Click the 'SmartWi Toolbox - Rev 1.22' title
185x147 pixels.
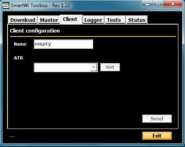pyautogui.click(x=40, y=6)
